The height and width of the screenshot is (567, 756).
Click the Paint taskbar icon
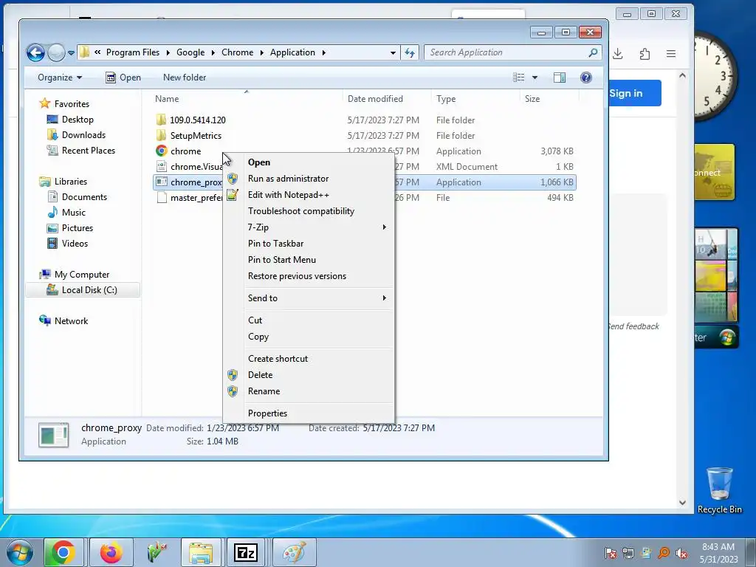coord(294,552)
